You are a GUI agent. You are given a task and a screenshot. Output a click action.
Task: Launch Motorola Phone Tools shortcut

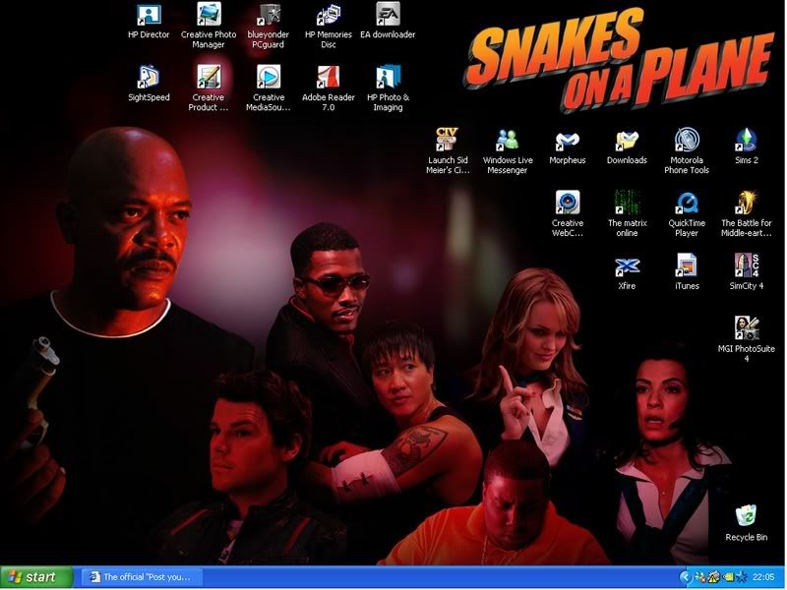tap(687, 140)
